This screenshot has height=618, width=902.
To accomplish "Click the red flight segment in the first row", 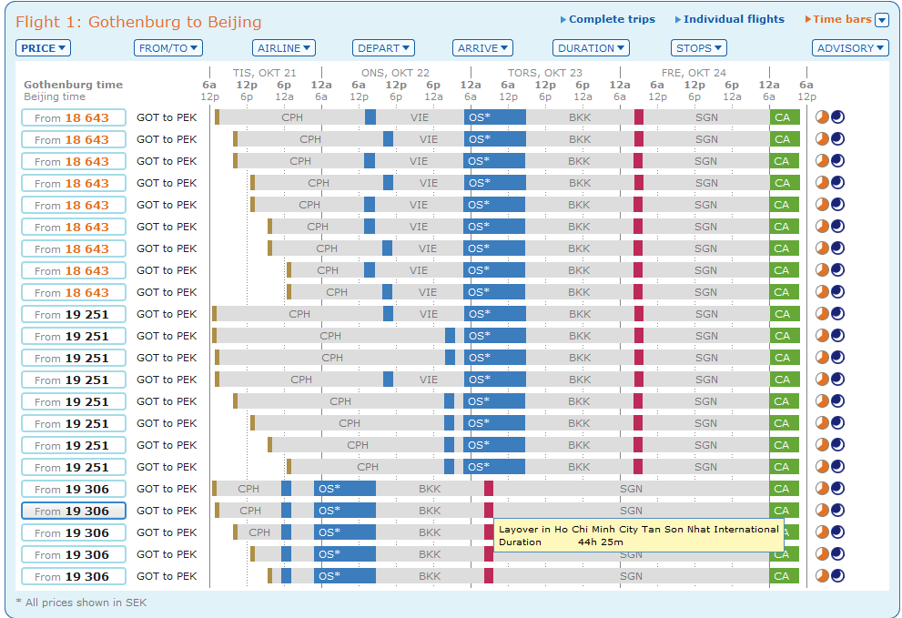I will [x=638, y=117].
